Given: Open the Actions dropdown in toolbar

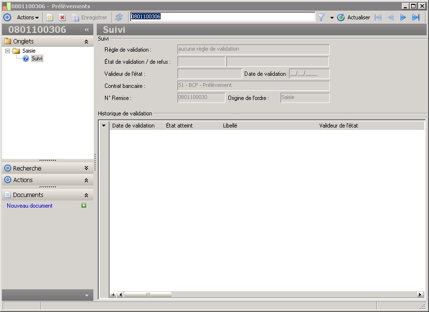Looking at the screenshot, I should click(28, 17).
